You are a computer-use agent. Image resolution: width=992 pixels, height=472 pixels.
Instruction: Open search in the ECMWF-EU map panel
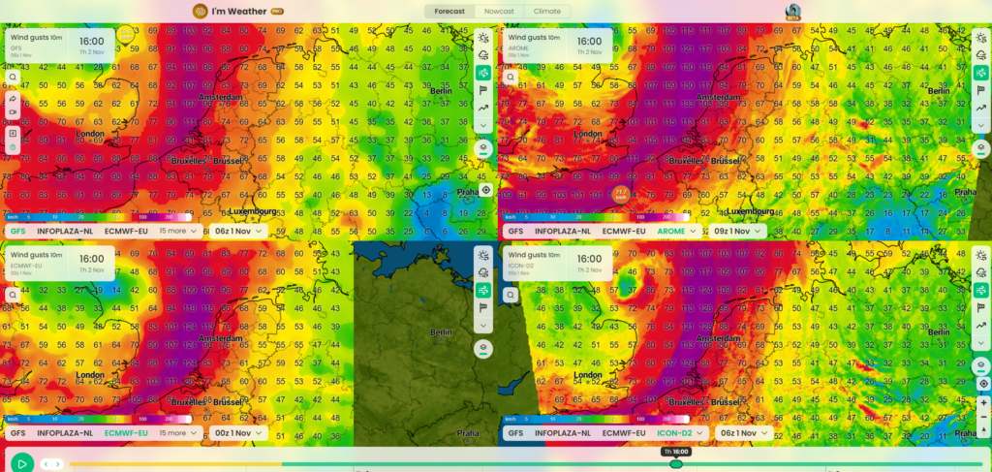point(13,295)
